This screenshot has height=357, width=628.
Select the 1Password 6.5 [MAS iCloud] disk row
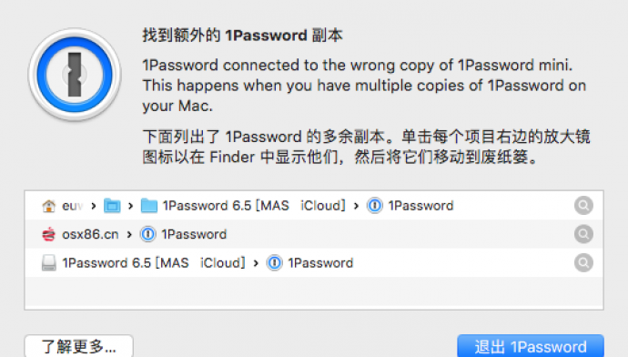[x=314, y=263]
